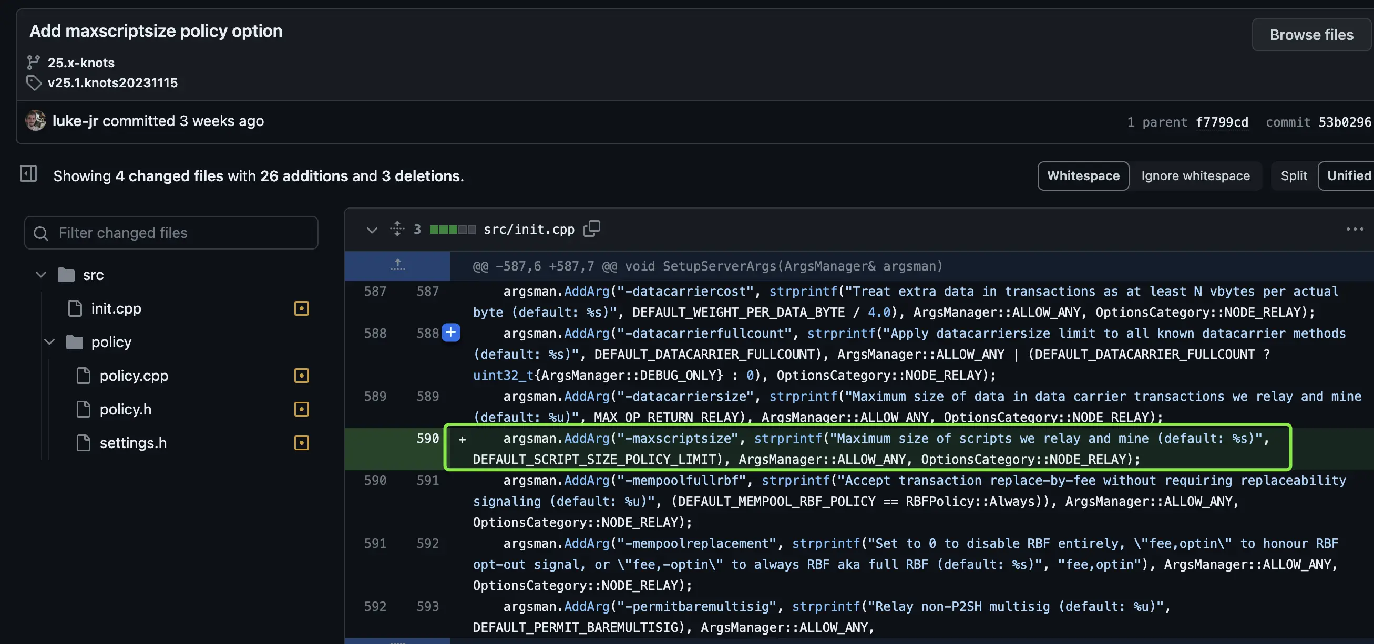Click the git branch icon
1374x644 pixels.
(34, 63)
